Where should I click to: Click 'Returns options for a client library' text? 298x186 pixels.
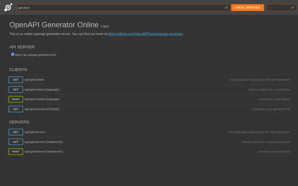[x=269, y=90]
